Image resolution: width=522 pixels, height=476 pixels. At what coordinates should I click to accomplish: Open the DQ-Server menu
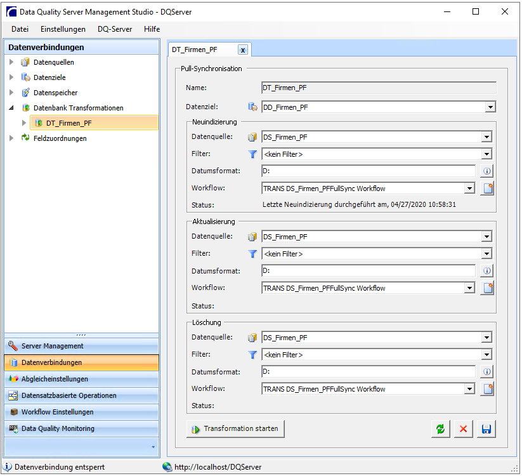point(115,29)
